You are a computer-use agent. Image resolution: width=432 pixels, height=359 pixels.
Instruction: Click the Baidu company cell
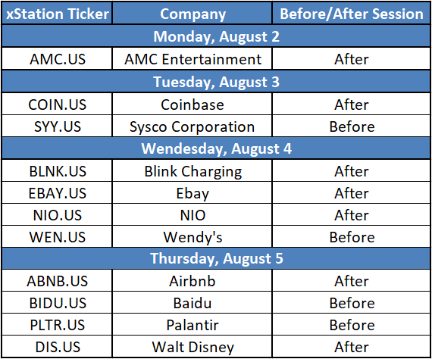[193, 302]
